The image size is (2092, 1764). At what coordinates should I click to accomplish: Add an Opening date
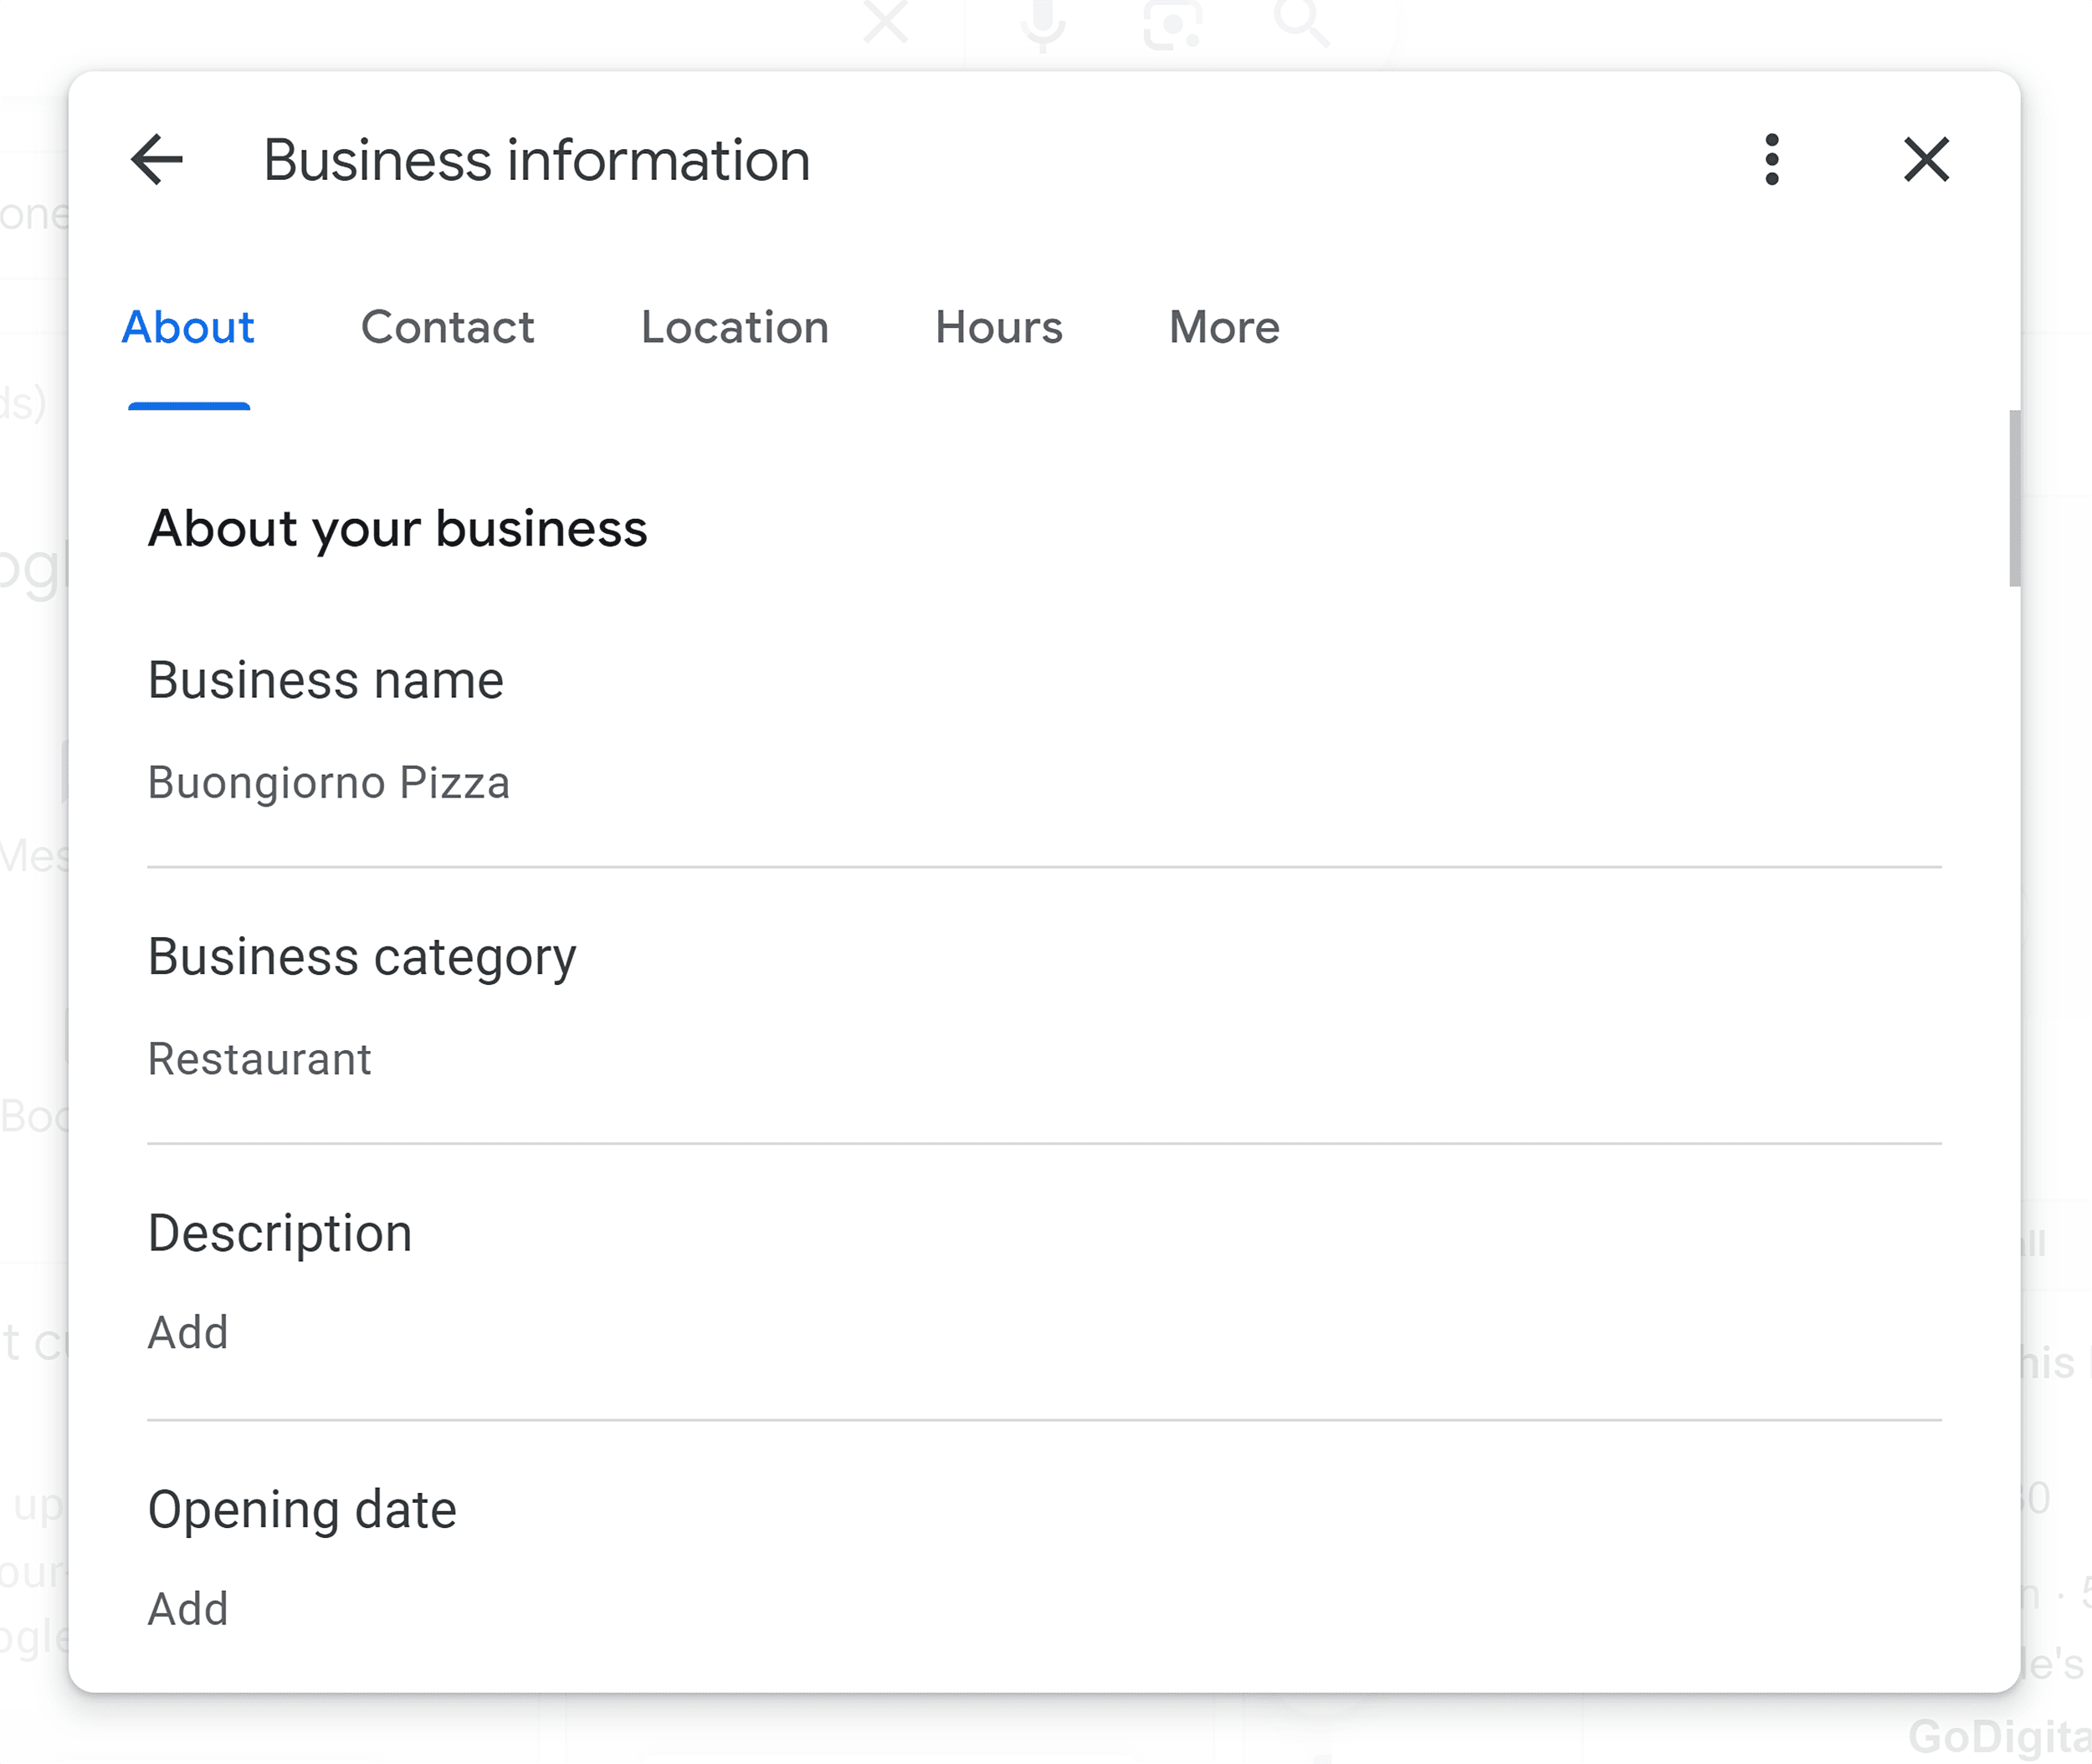pyautogui.click(x=187, y=1608)
